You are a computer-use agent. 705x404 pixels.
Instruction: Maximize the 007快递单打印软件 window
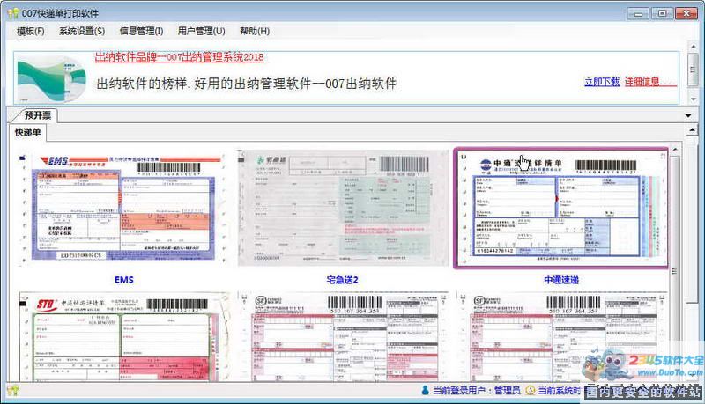(x=662, y=13)
